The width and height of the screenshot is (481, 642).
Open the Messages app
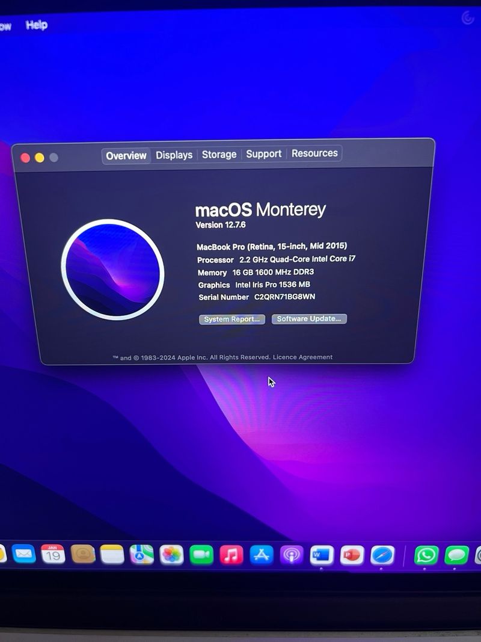tap(456, 555)
